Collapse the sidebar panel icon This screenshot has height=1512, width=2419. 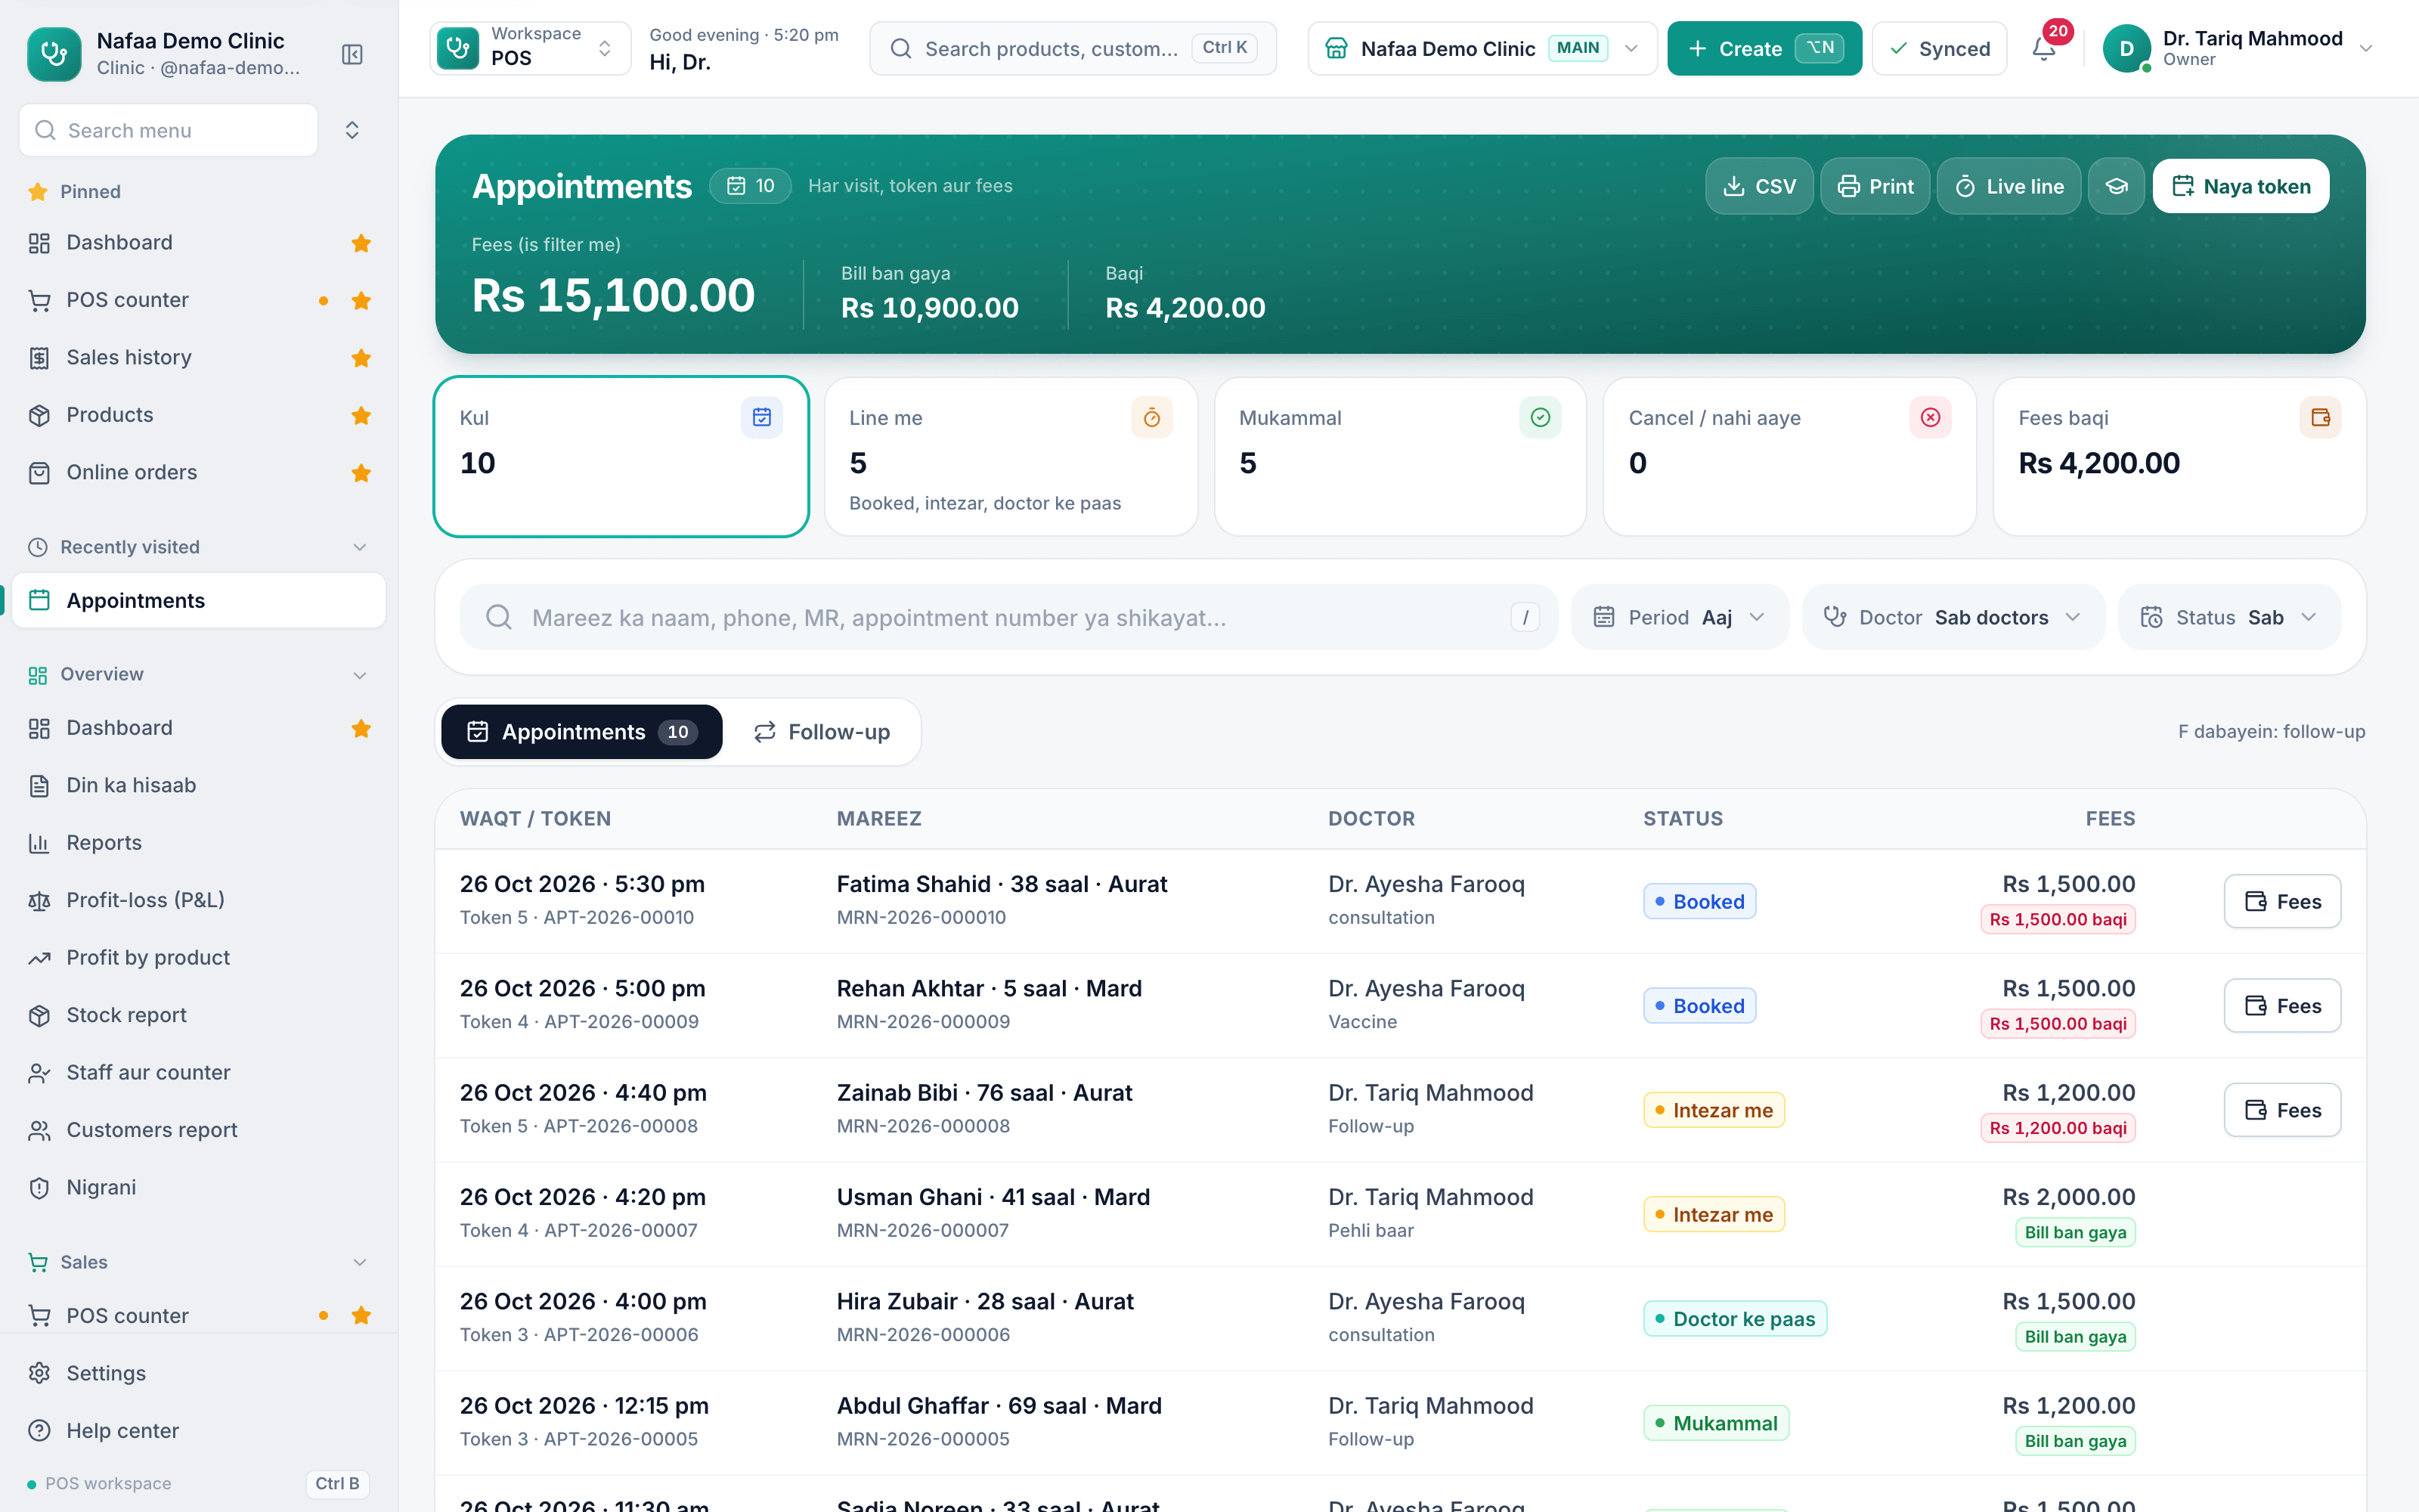click(352, 54)
